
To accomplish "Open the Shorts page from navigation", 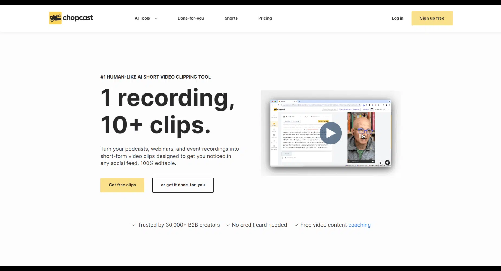I will coord(231,18).
